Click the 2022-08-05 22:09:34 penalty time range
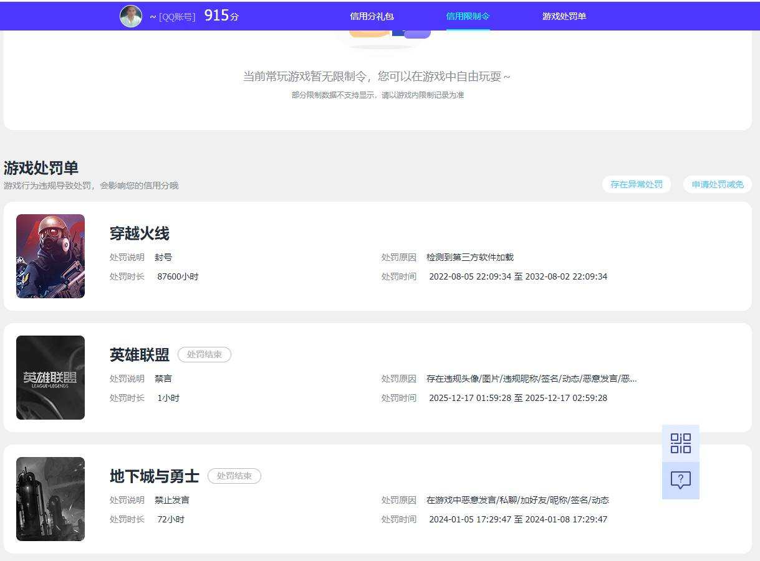This screenshot has width=760, height=561. 518,276
